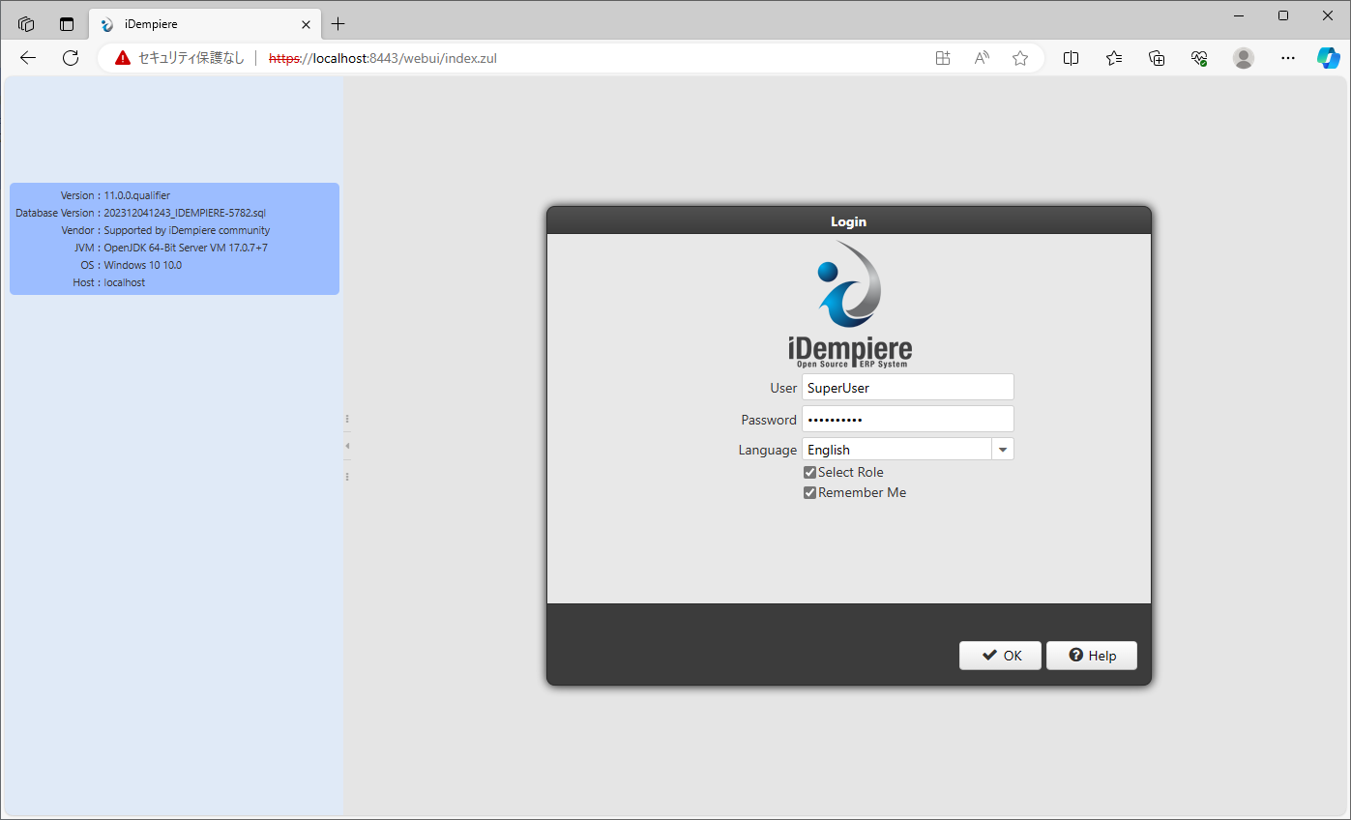Uncheck the Remember Me checkbox
This screenshot has height=820, width=1351.
[x=810, y=493]
